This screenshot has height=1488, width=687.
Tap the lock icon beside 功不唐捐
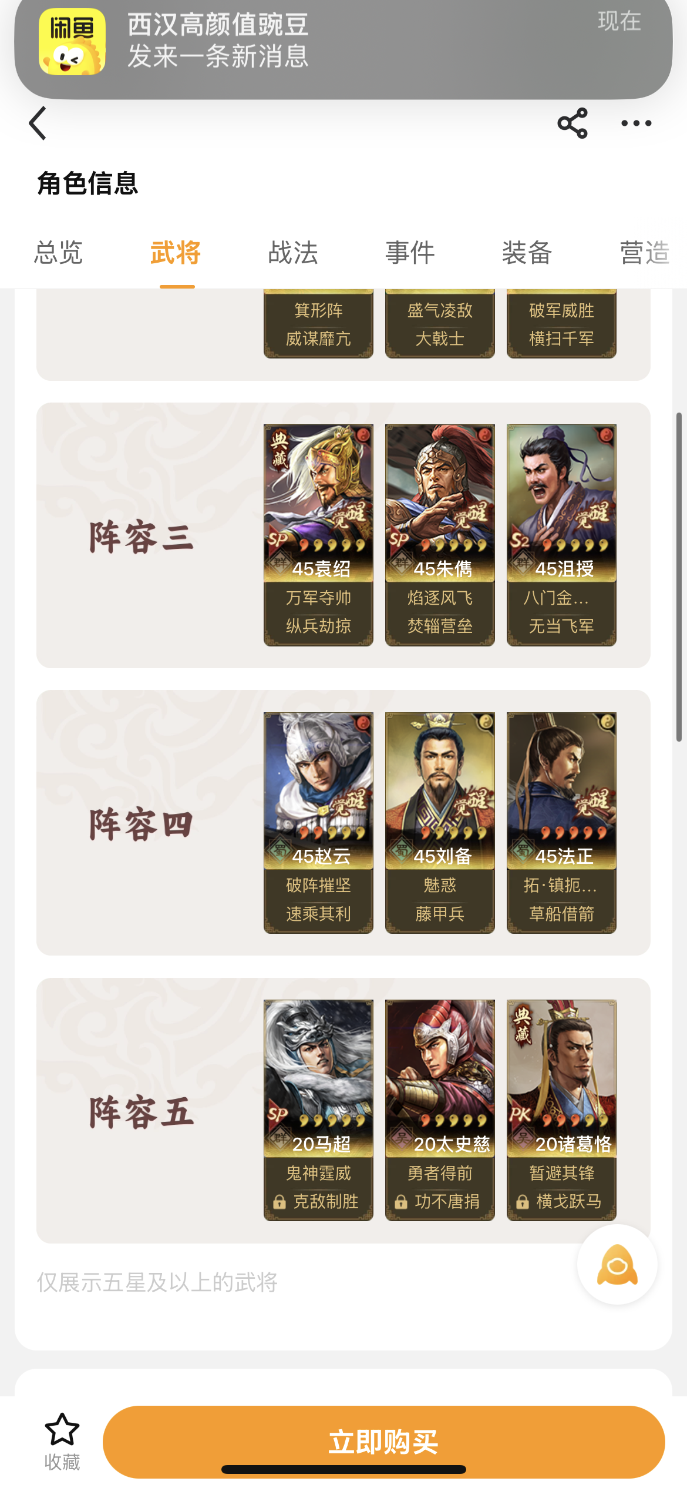pos(401,1202)
